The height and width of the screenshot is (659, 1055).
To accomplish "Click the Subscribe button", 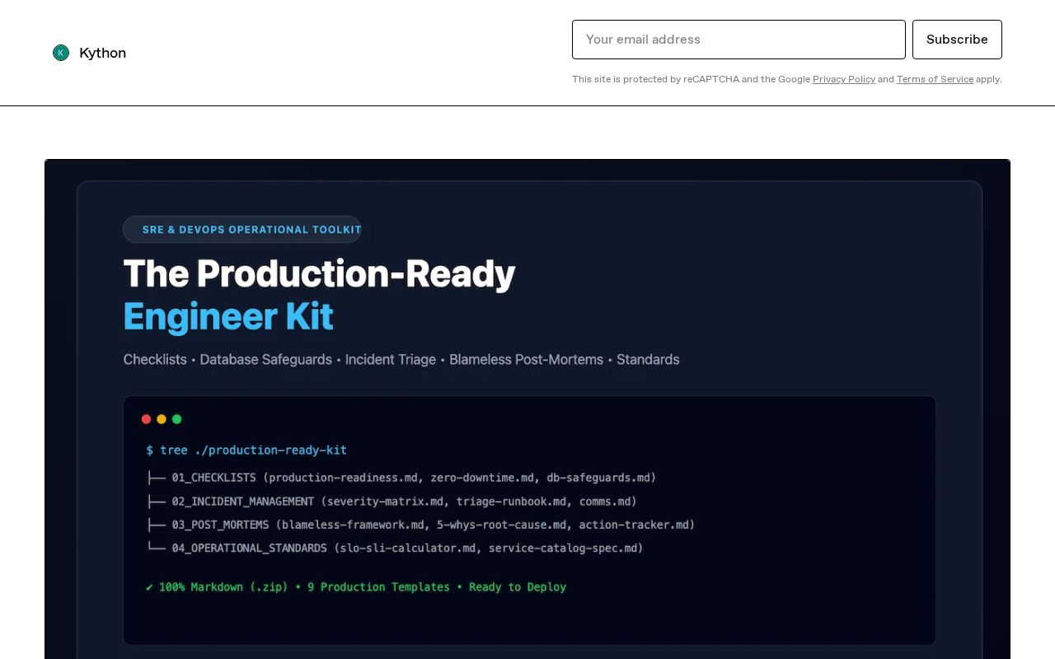I will [x=957, y=40].
